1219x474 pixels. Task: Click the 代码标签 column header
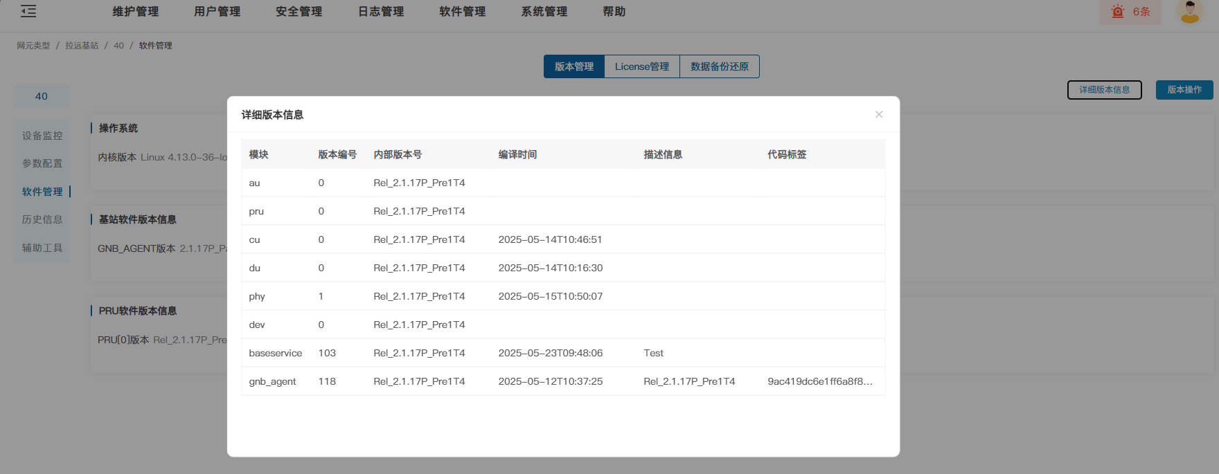click(787, 154)
